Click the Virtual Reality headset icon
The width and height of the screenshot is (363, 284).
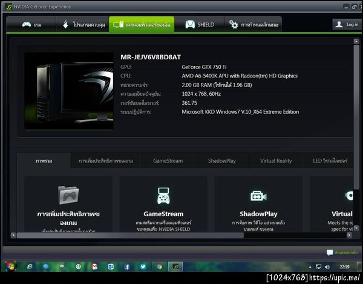[x=349, y=196]
